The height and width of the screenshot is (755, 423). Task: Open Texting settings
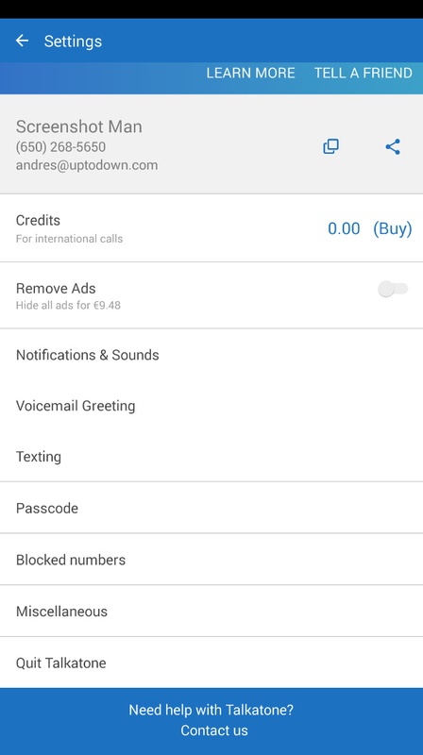point(211,457)
